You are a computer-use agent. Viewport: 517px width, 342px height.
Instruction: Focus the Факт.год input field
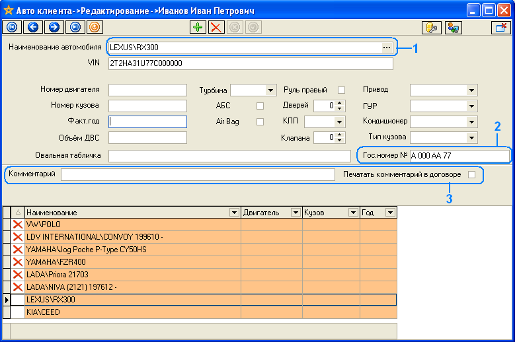point(147,121)
